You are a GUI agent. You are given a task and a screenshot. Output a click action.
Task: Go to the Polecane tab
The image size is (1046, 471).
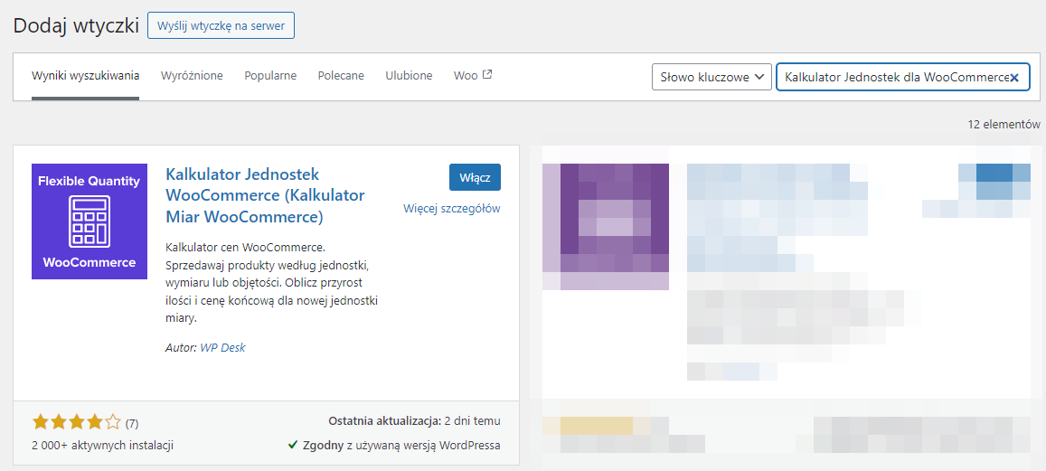(x=341, y=75)
